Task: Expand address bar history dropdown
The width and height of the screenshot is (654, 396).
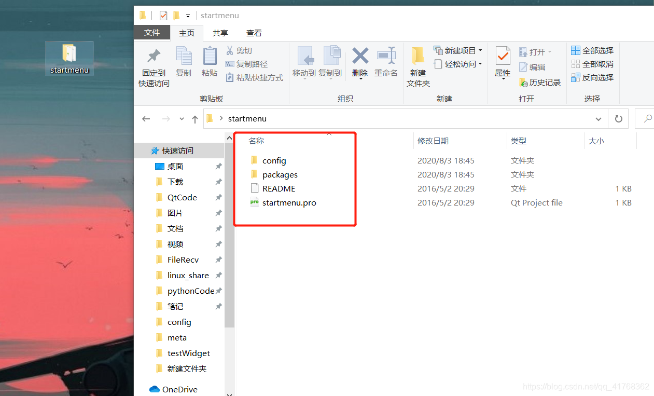Action: tap(599, 119)
